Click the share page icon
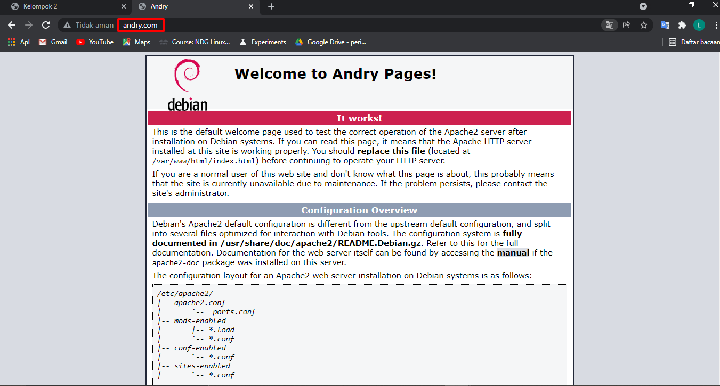The image size is (720, 386). 626,25
